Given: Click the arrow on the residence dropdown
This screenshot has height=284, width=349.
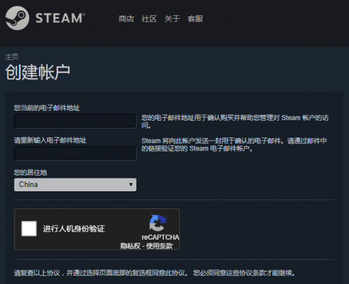Looking at the screenshot, I should coord(131,185).
